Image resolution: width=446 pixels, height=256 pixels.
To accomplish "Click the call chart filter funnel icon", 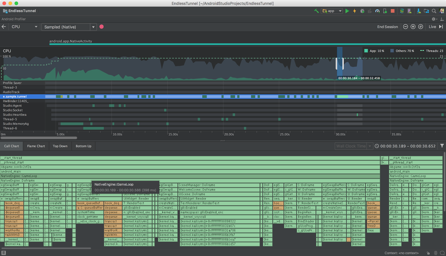I will click(x=442, y=146).
